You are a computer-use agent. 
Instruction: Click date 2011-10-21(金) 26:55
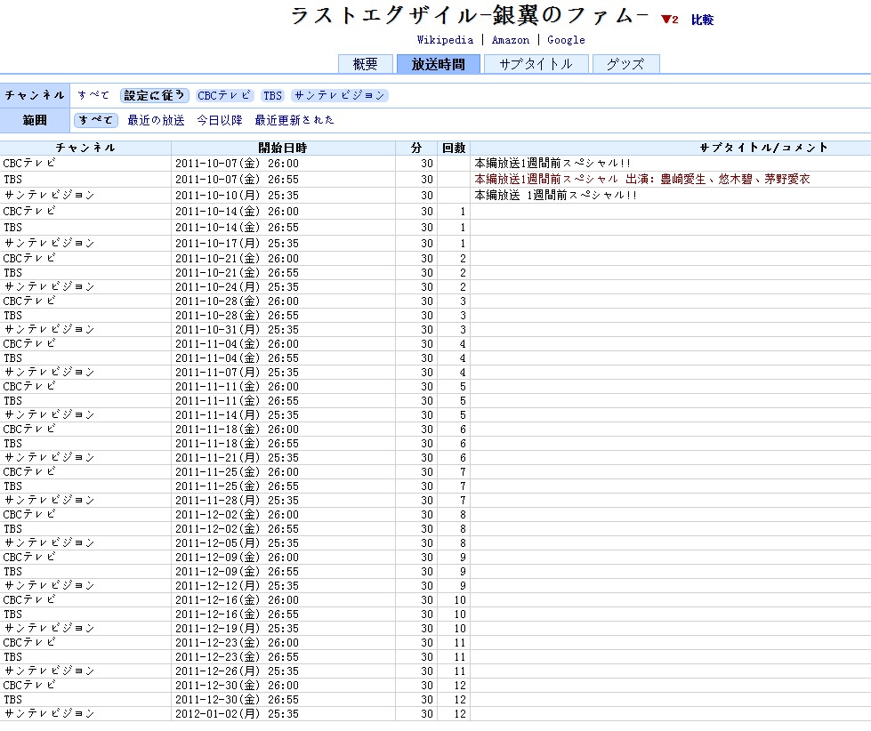click(x=238, y=273)
